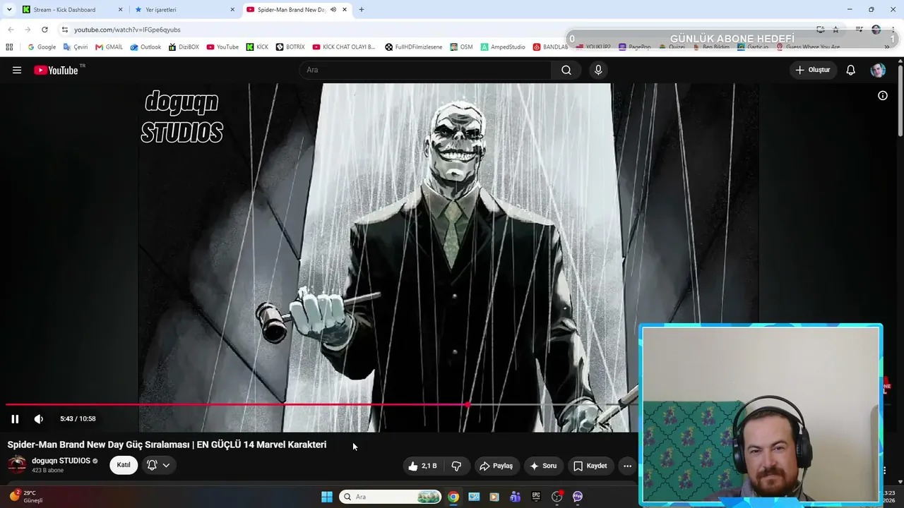Open the weather widget showing 29°C
Viewport: 904px width, 508px height.
point(27,497)
